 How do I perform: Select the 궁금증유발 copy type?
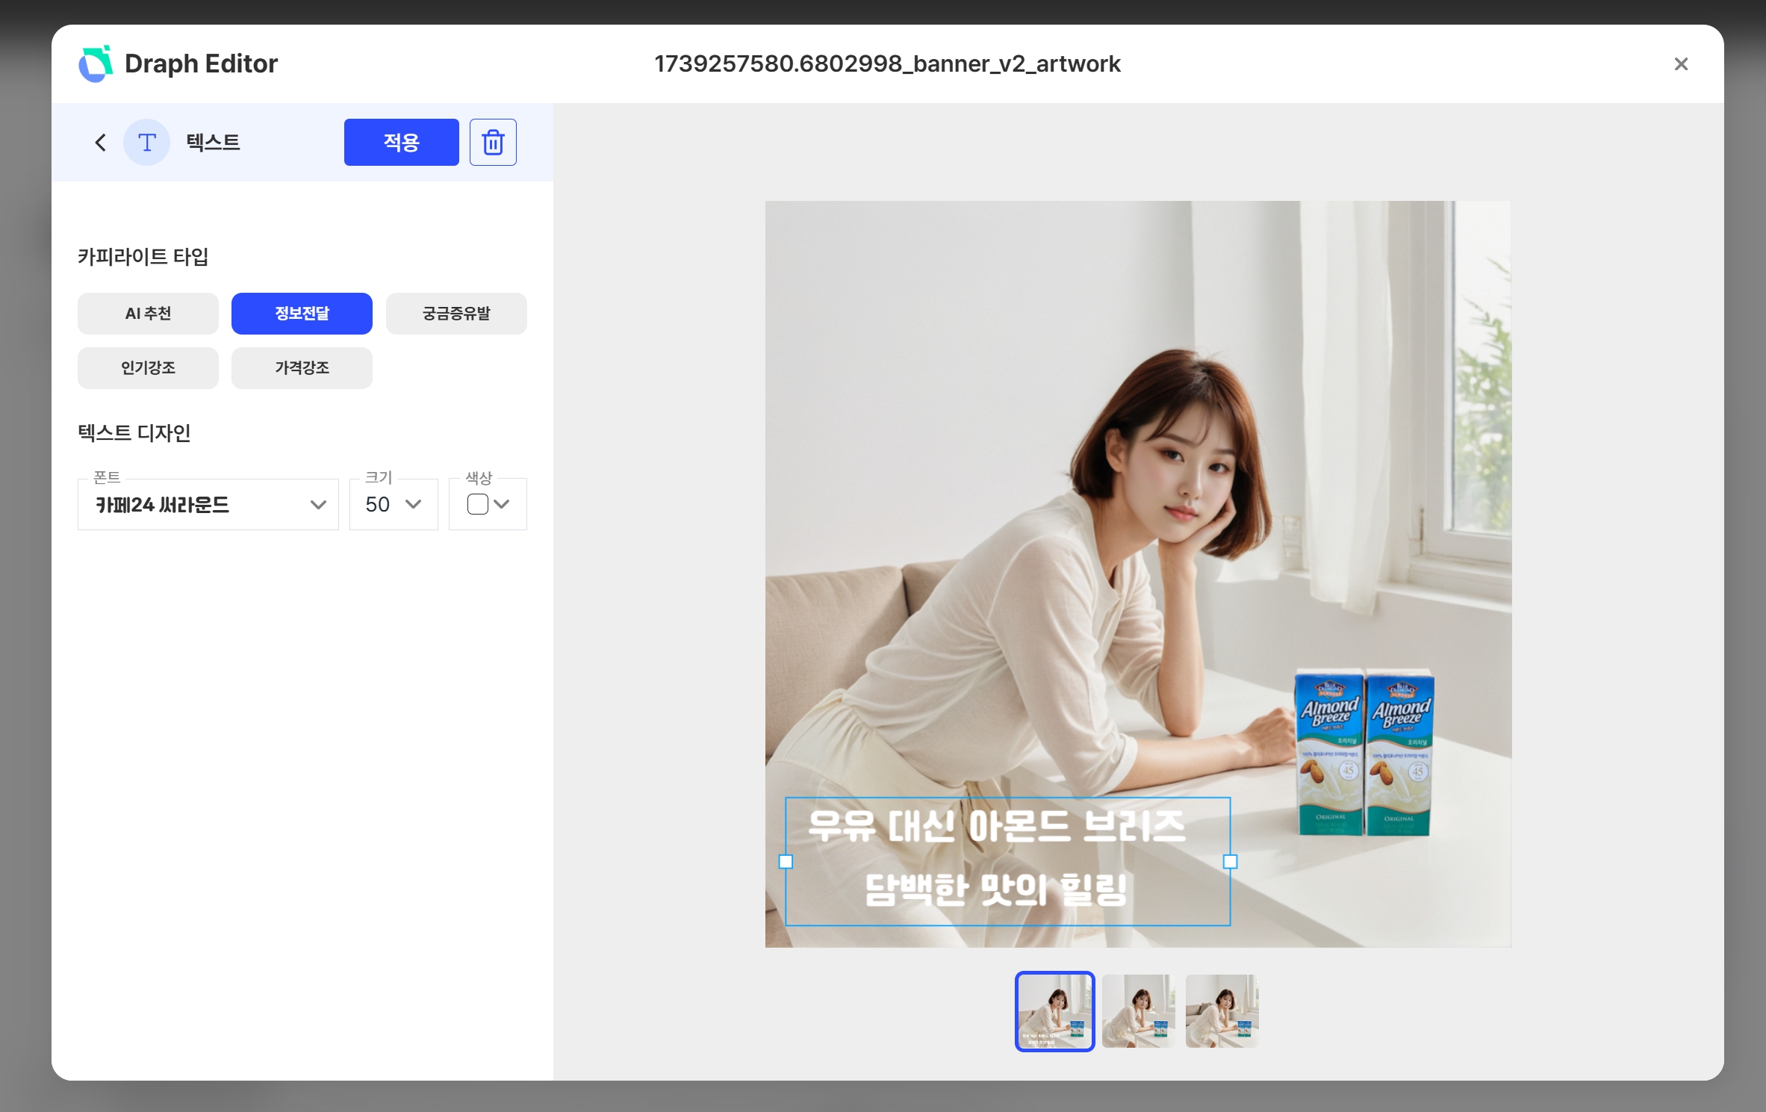(x=456, y=314)
